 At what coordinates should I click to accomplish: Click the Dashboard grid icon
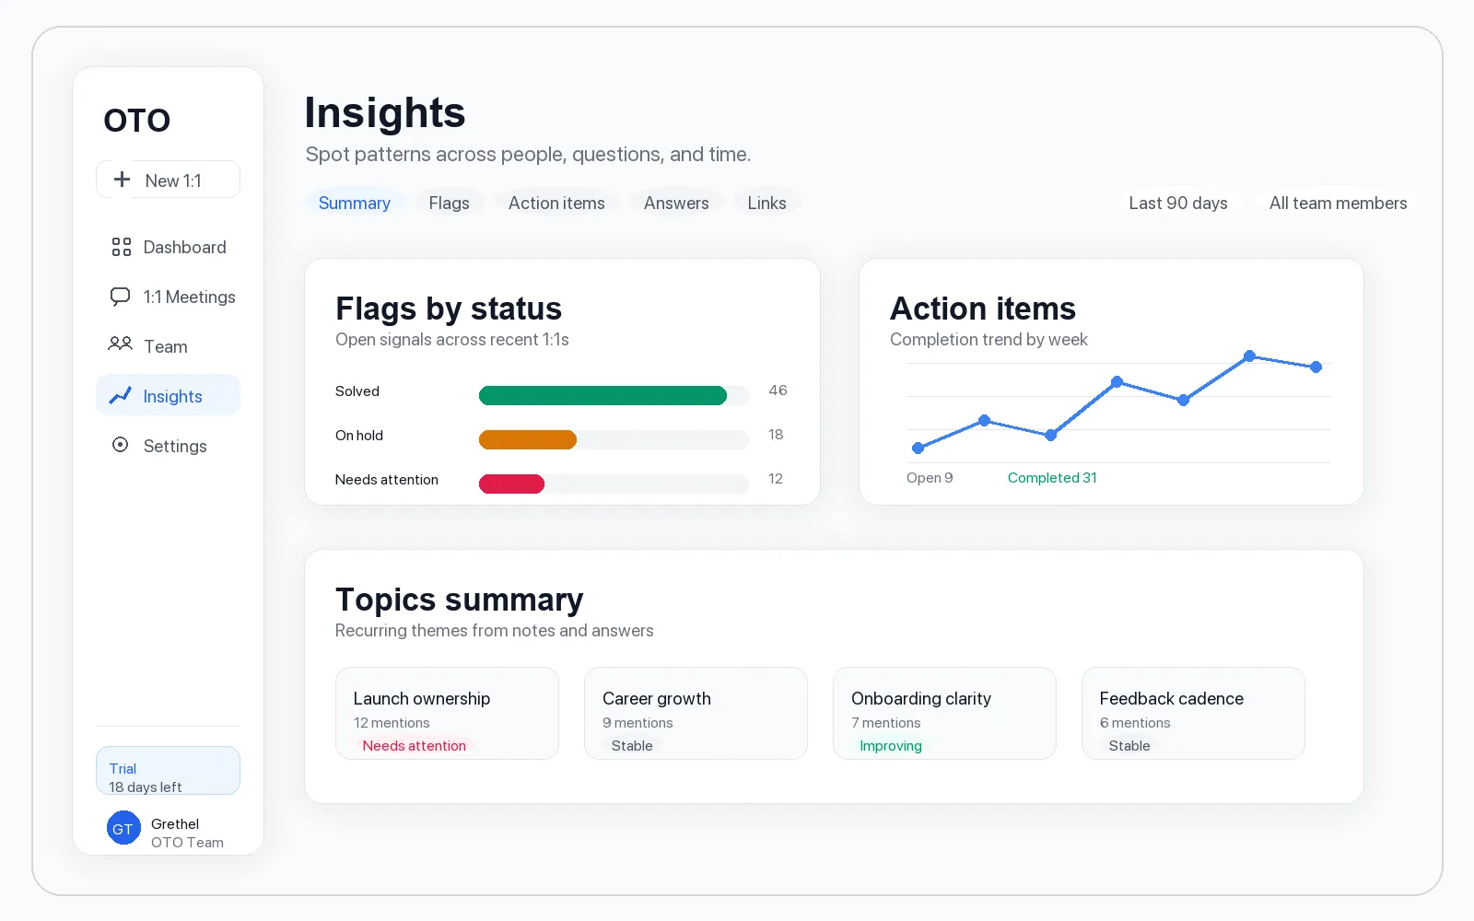[x=121, y=247]
